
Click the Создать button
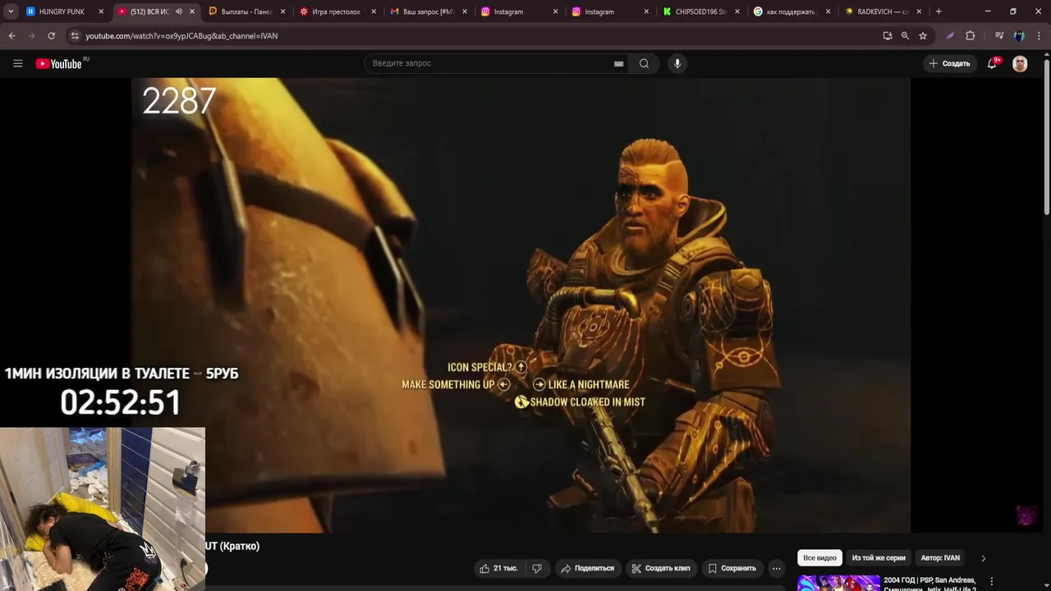pos(949,63)
